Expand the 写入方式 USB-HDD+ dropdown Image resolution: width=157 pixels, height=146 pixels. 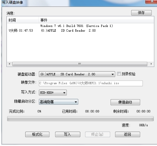pos(53,93)
